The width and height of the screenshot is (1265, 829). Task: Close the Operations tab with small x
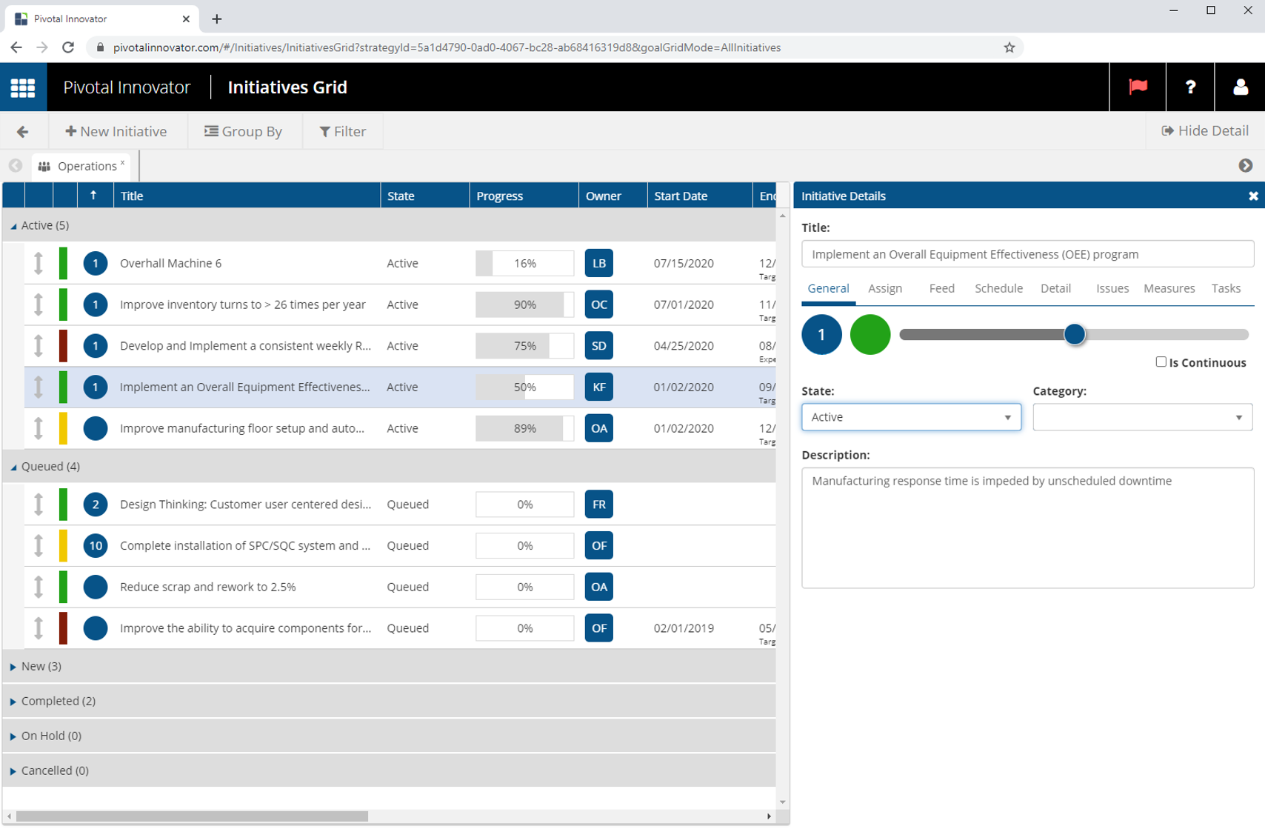[123, 162]
